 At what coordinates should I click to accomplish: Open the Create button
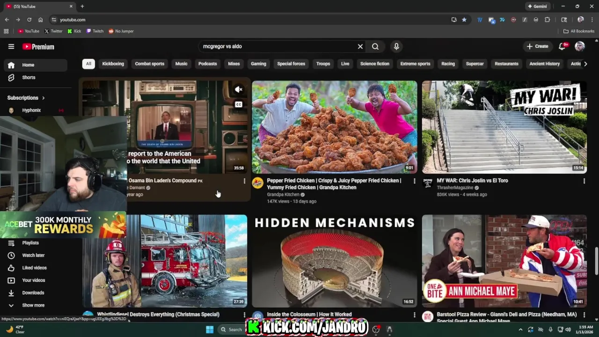pos(537,46)
